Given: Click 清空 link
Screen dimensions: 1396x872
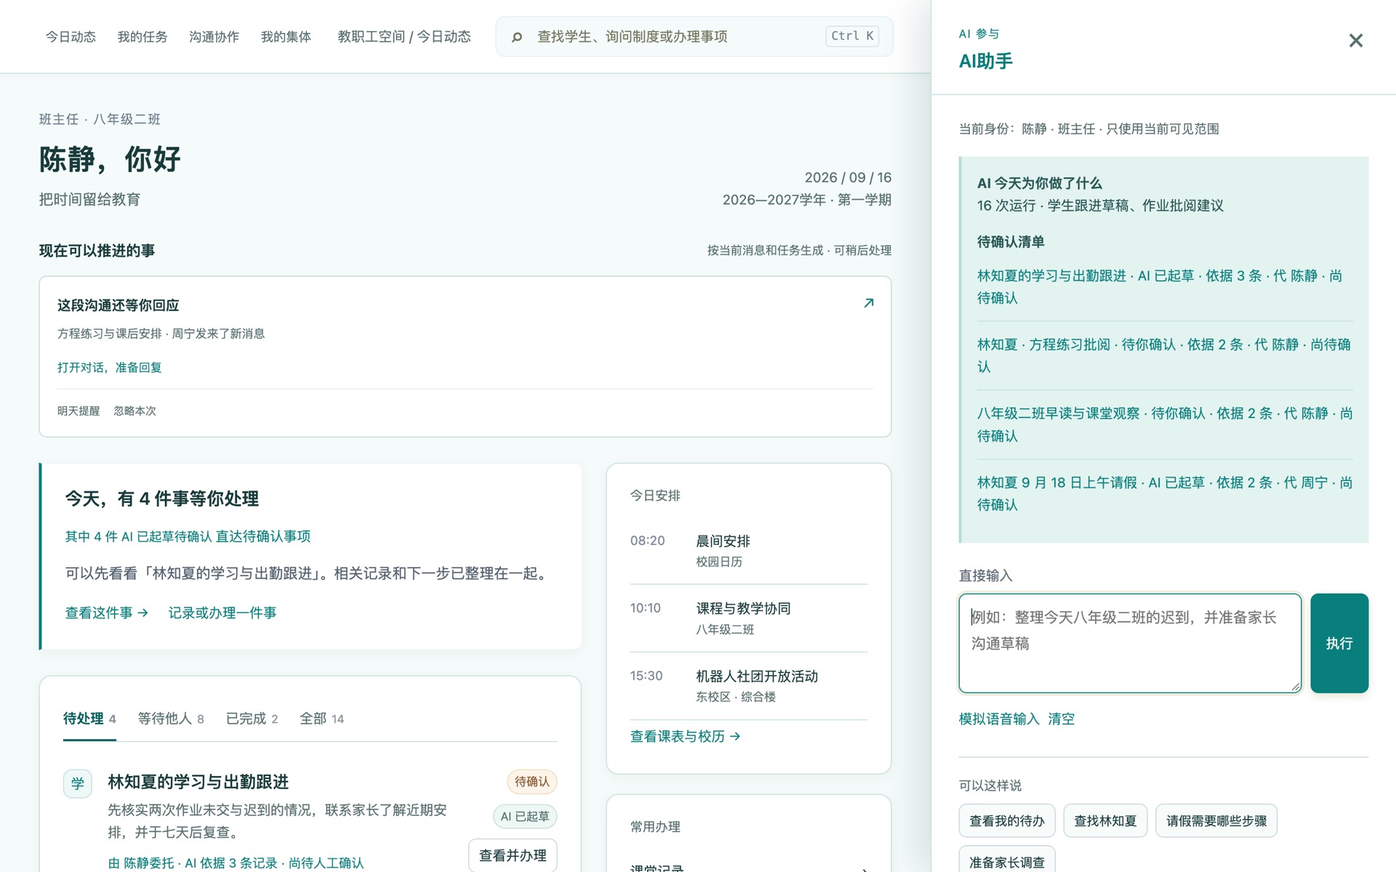Looking at the screenshot, I should pos(1061,719).
